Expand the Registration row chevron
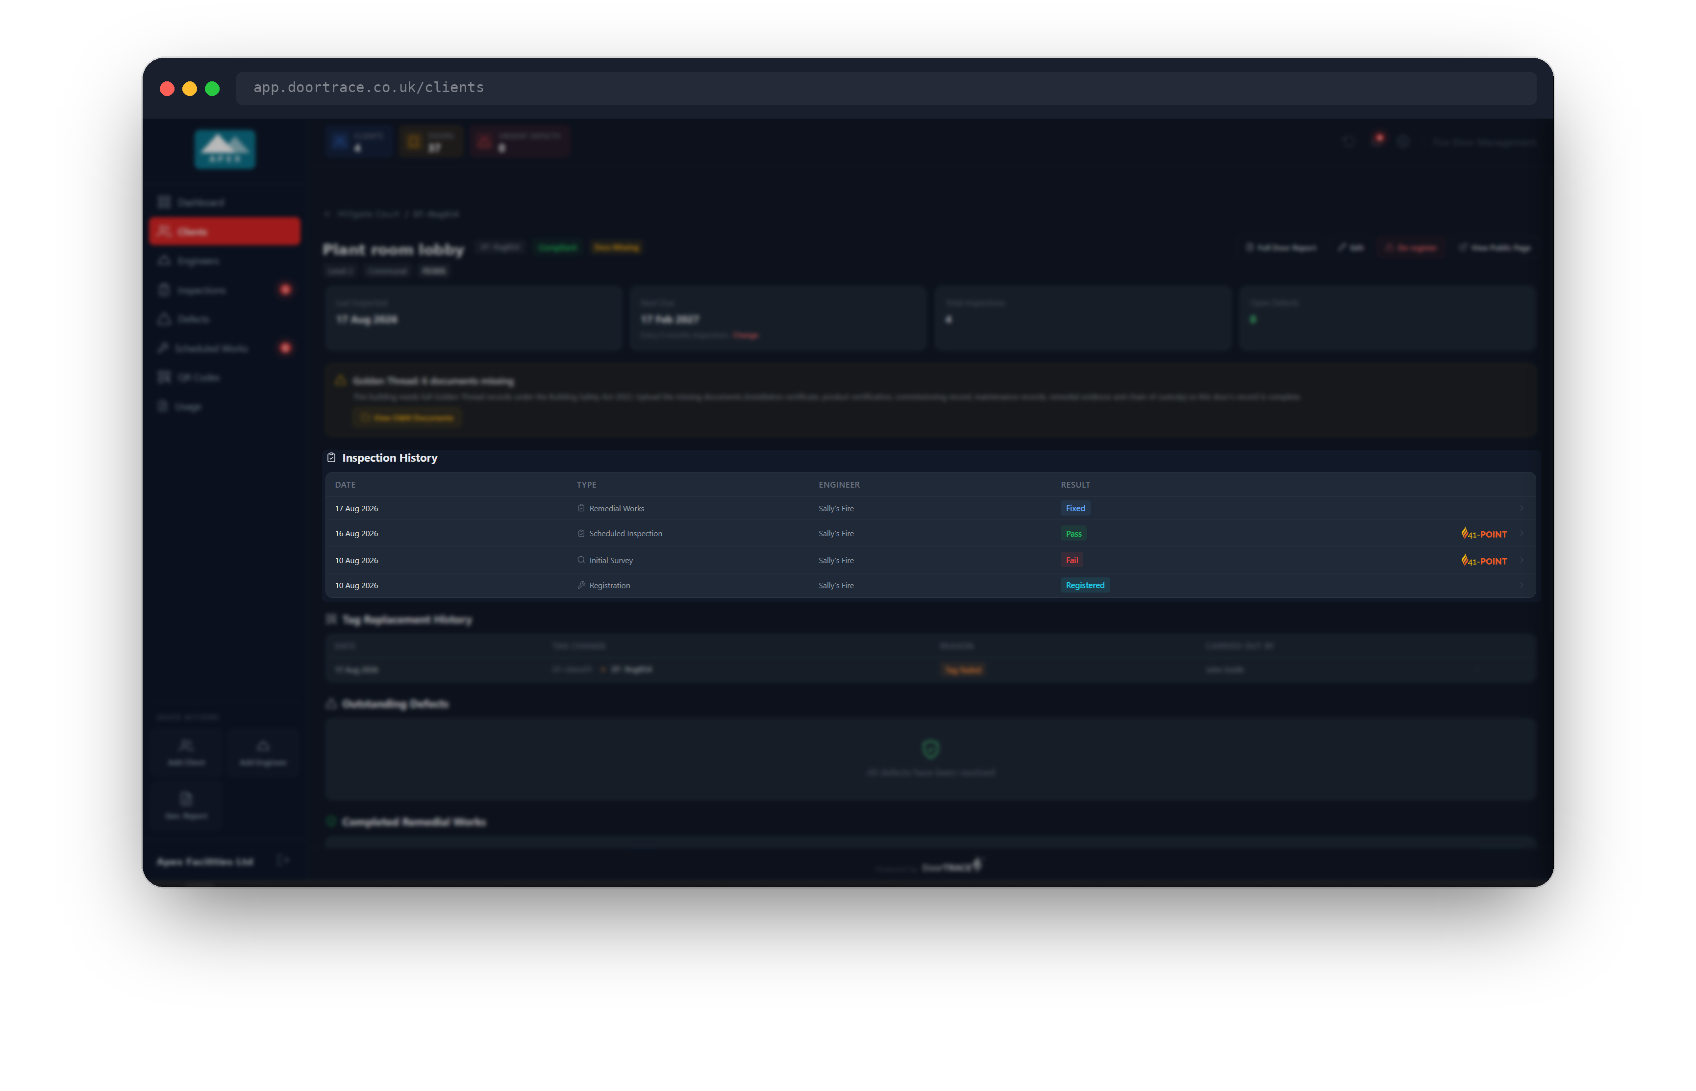The image size is (1696, 1091). (x=1521, y=585)
